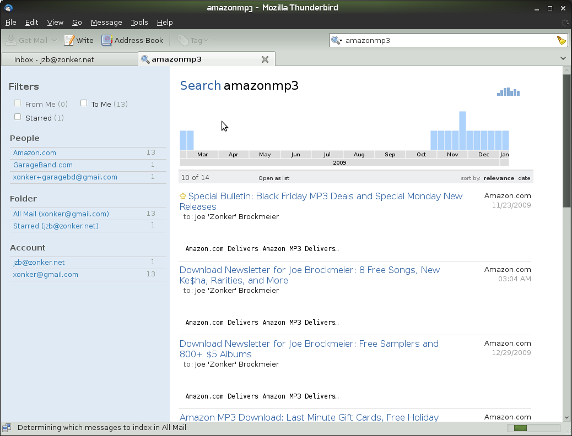Close the amazonmp3 search tab
This screenshot has width=572, height=436.
point(265,59)
